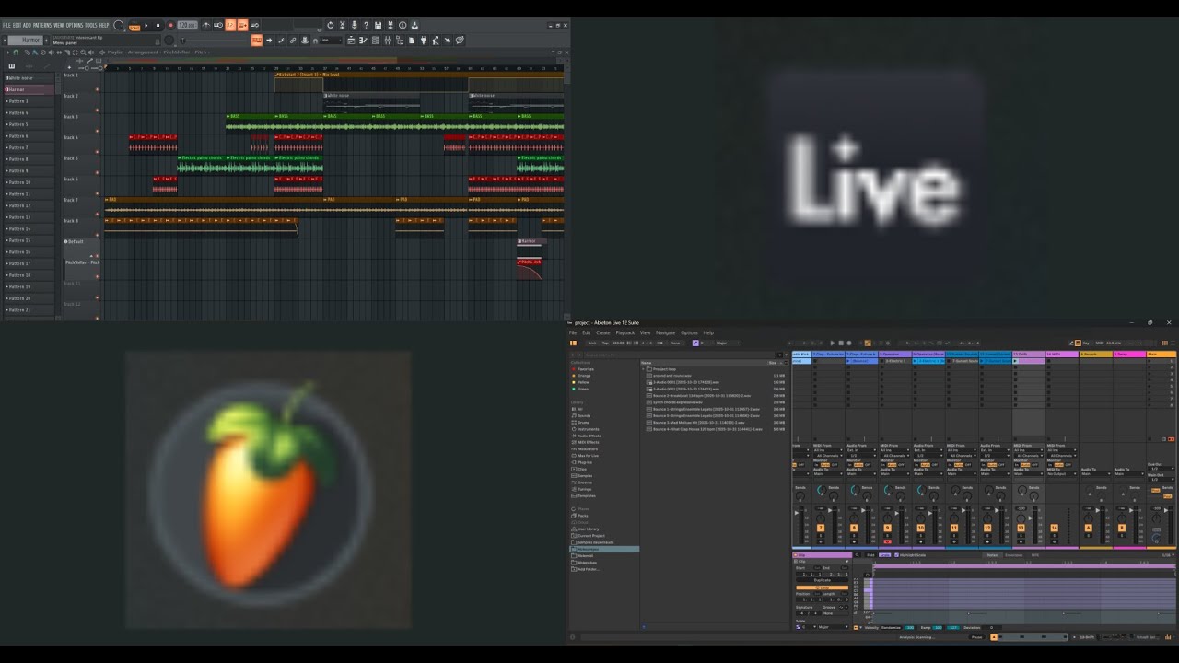Image resolution: width=1179 pixels, height=663 pixels.
Task: Open Instruments category in Ableton browser
Action: (587, 429)
